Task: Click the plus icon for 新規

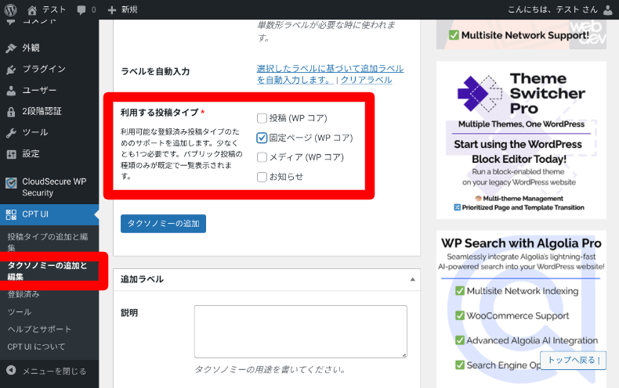Action: click(112, 10)
